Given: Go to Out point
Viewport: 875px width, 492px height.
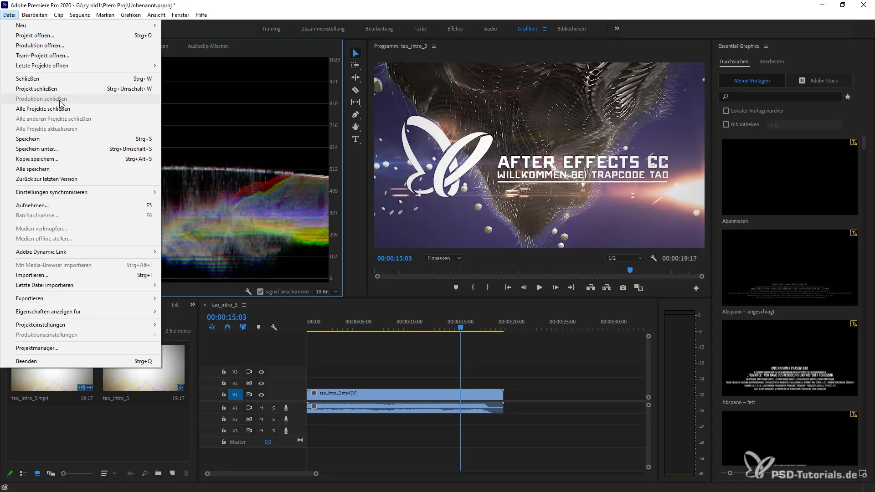Looking at the screenshot, I should pyautogui.click(x=571, y=287).
